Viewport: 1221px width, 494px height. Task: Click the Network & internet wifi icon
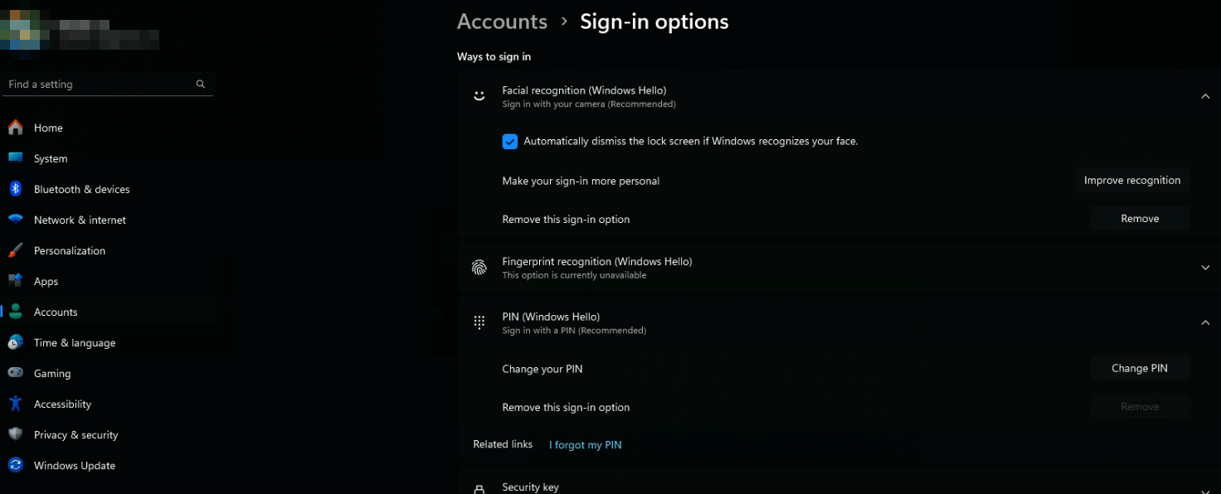(x=15, y=220)
